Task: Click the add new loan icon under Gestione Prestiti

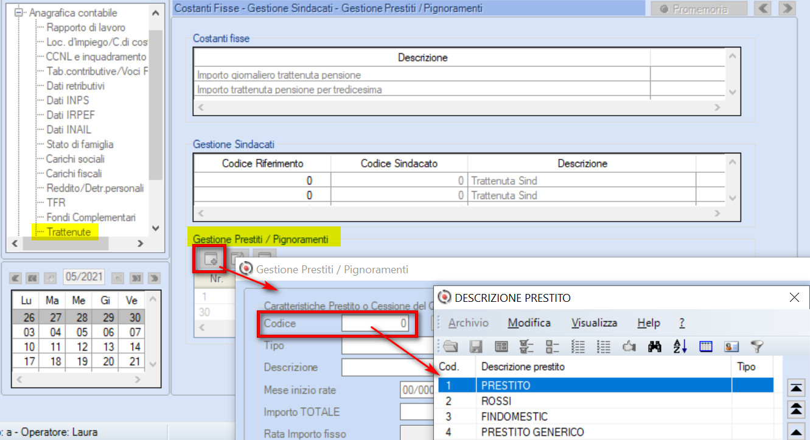Action: point(211,259)
